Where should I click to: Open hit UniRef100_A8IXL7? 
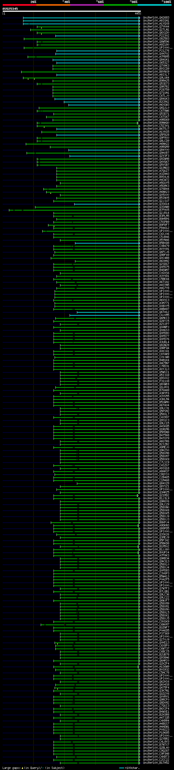pos(156,75)
